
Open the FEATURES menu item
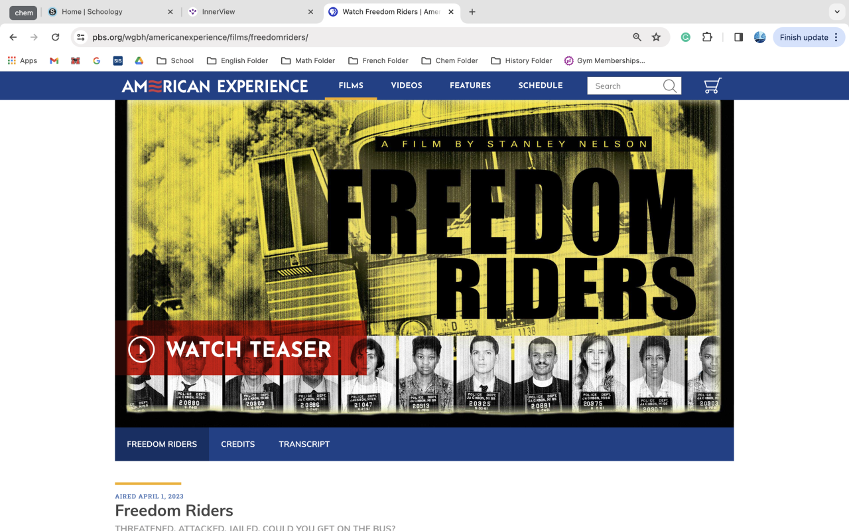470,86
